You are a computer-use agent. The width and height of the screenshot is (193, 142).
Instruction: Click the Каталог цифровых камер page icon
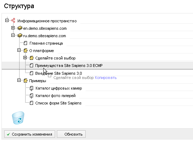click(32, 88)
